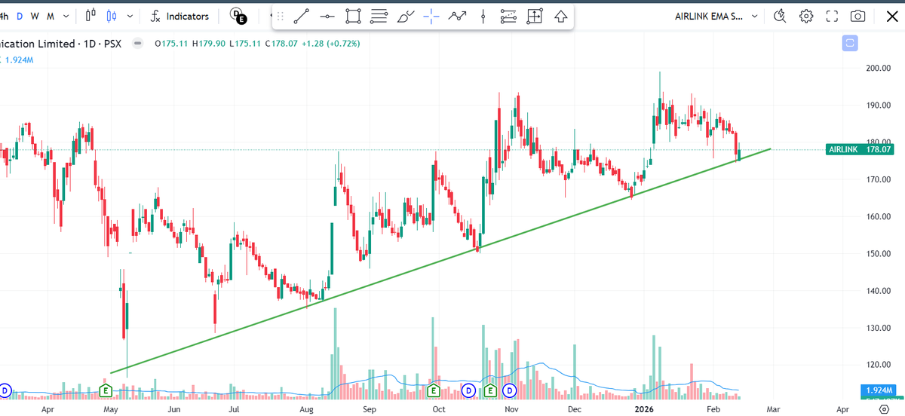Open the AIRLINK EMA S... layout dropdown
The height and width of the screenshot is (416, 905).
coord(718,16)
